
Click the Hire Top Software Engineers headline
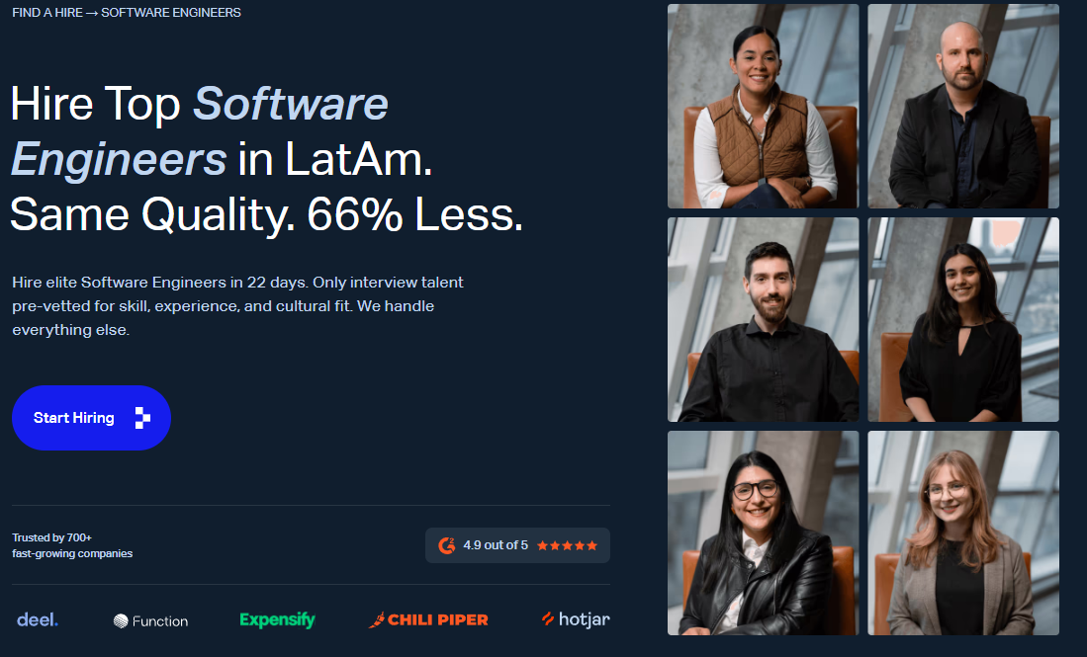(267, 159)
